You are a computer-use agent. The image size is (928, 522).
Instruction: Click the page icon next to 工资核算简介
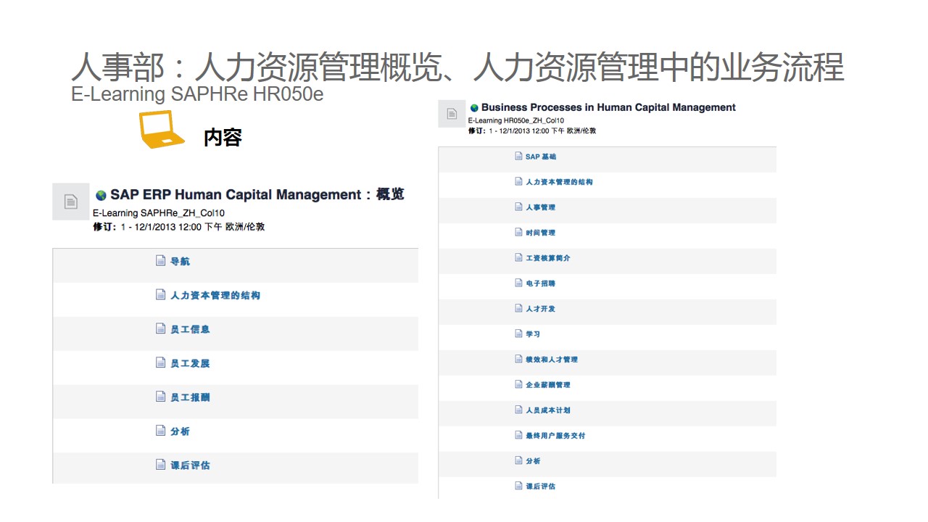518,257
